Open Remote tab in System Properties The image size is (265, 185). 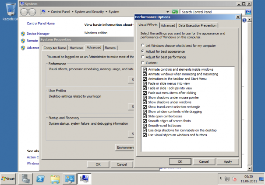(110, 48)
